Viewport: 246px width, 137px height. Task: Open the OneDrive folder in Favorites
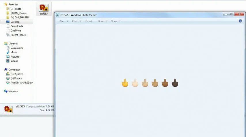click(x=16, y=31)
